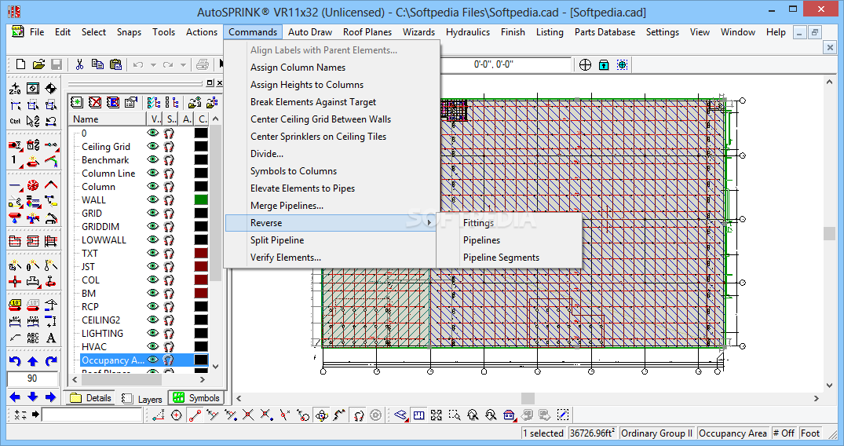The image size is (844, 446).
Task: Rotate counter-clockwise with the blue arrow
Action: (x=15, y=361)
